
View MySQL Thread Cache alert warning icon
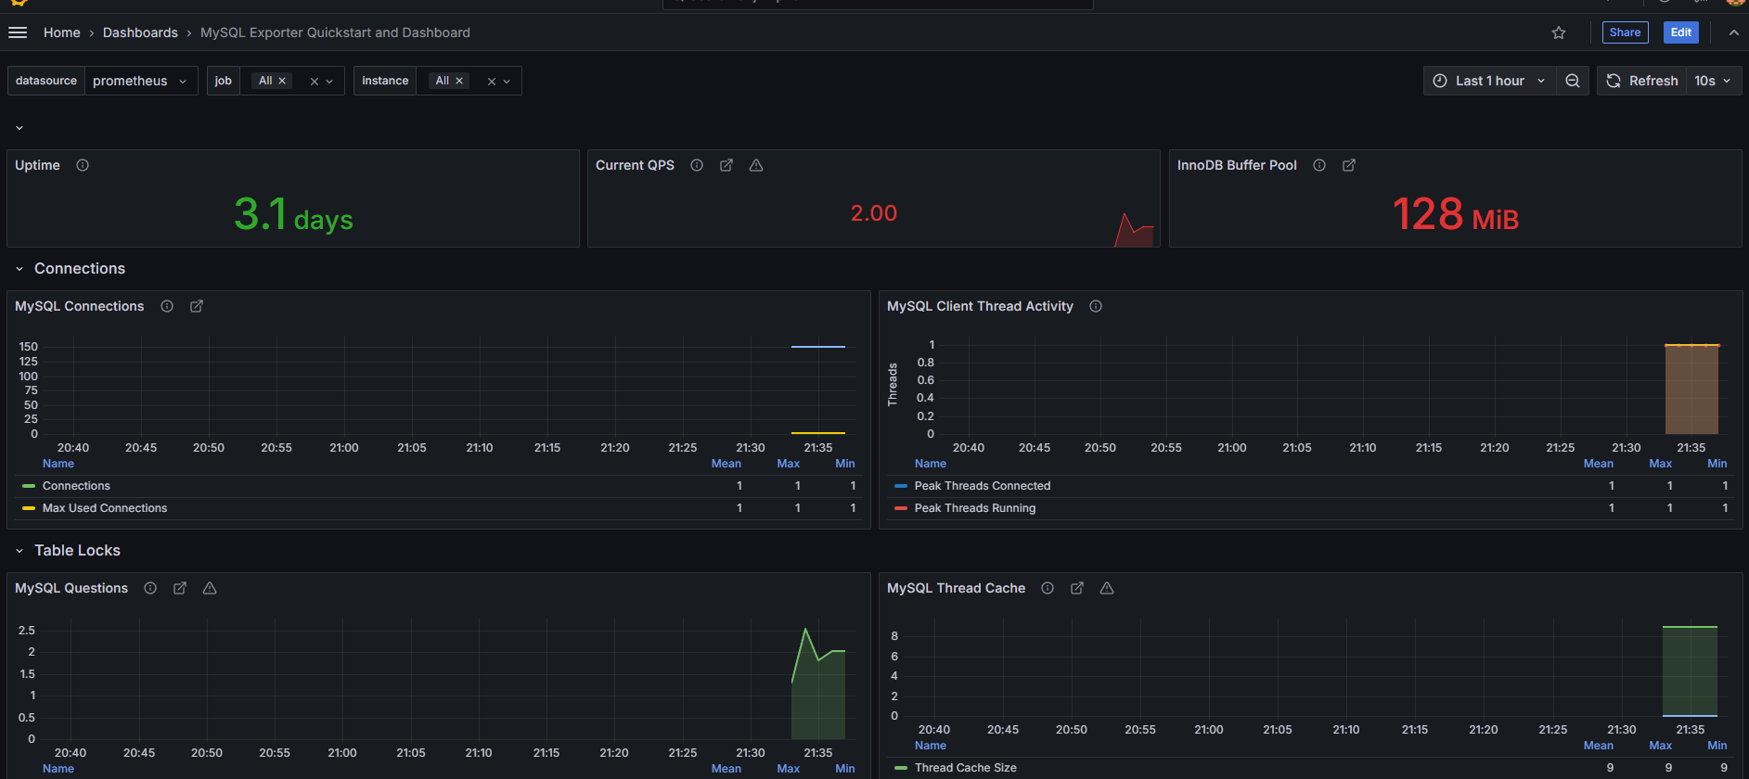coord(1107,588)
